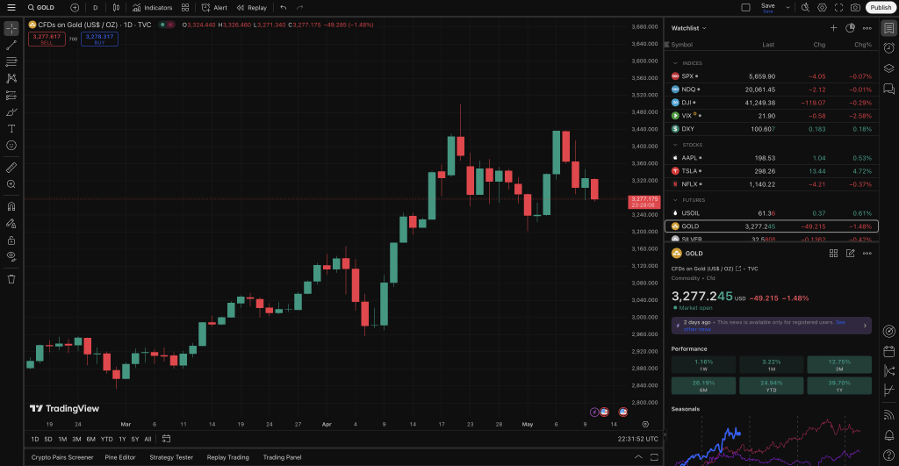The image size is (899, 466).
Task: Activate the zoom in tool
Action: click(x=11, y=184)
